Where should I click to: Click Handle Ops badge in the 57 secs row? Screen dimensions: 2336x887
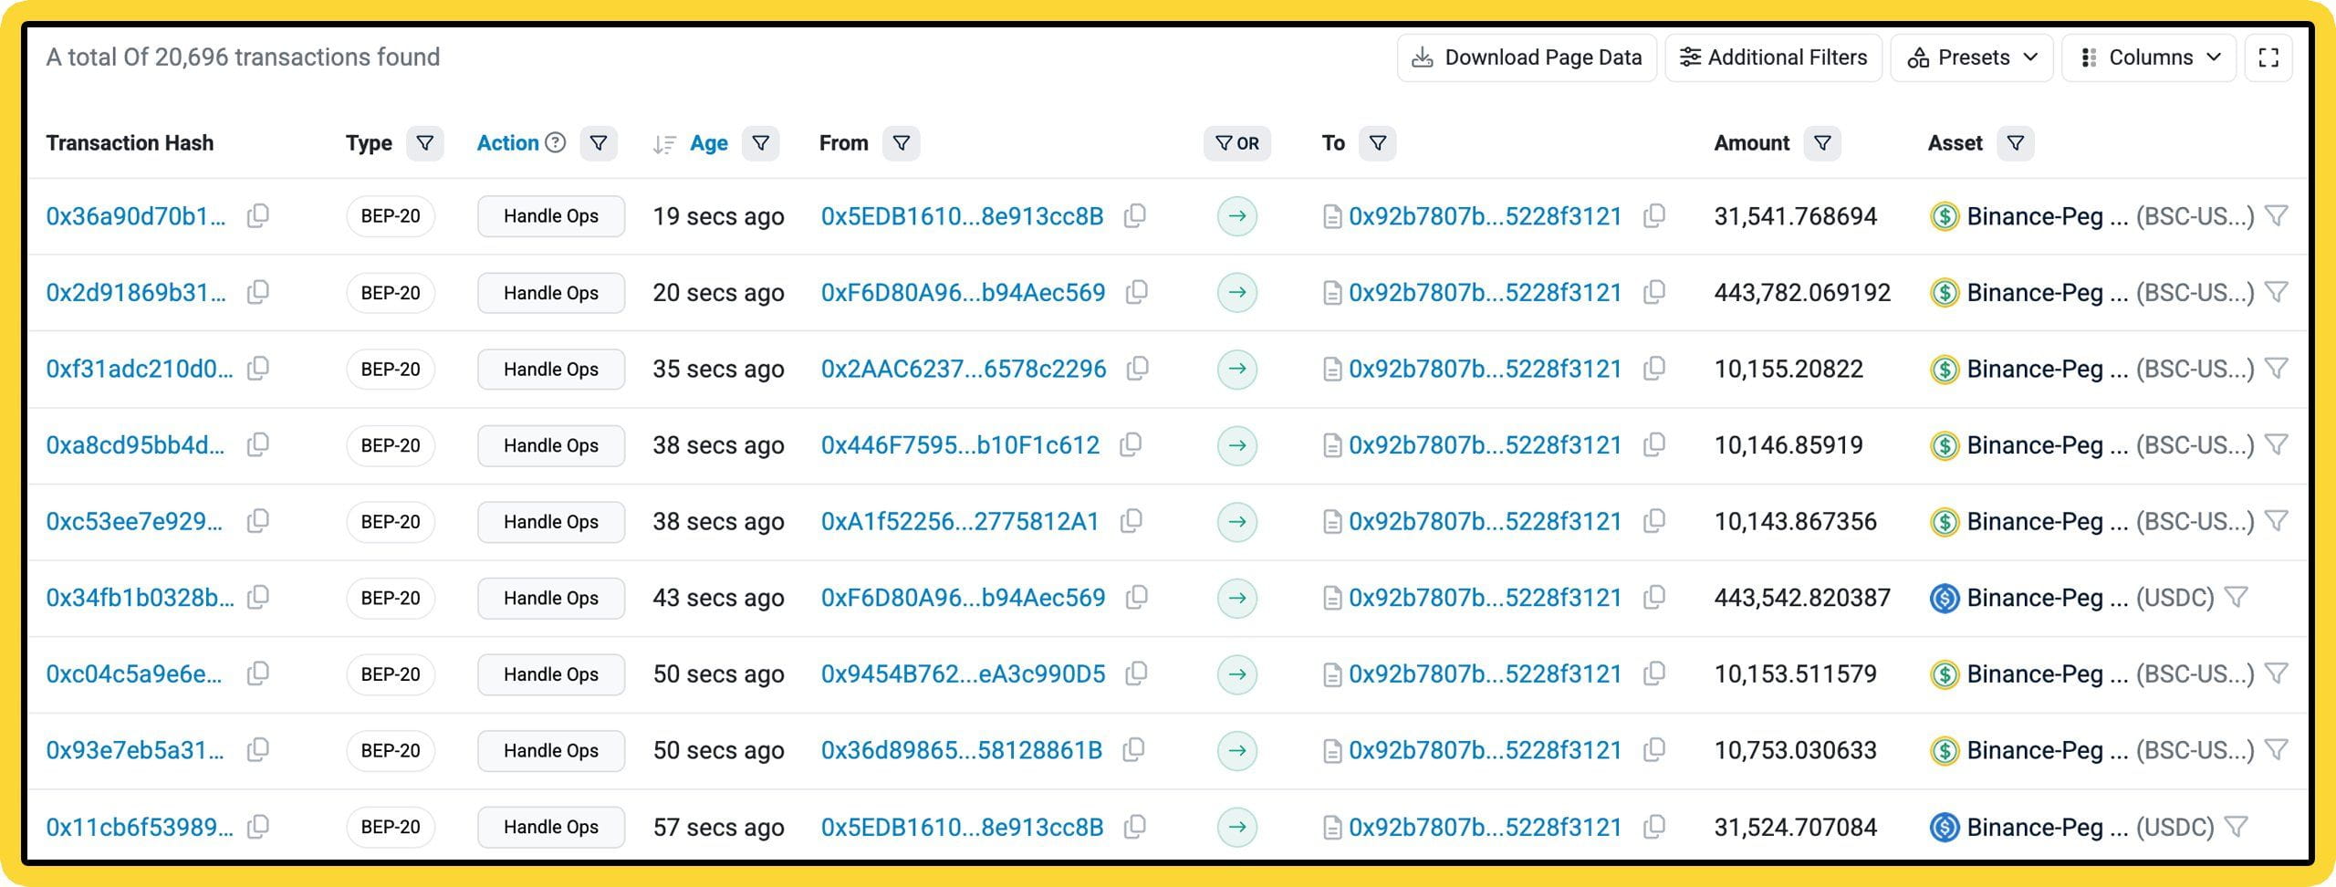click(551, 827)
